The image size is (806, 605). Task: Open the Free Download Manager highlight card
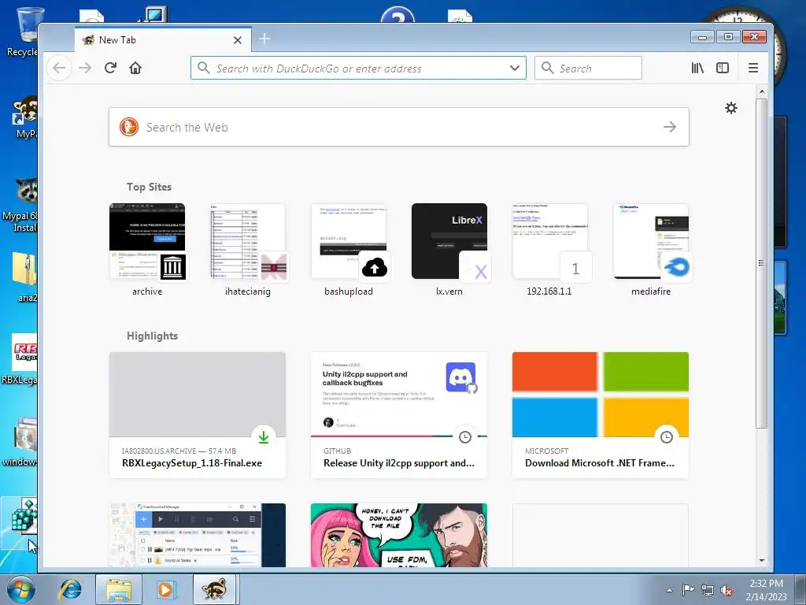pos(198,535)
